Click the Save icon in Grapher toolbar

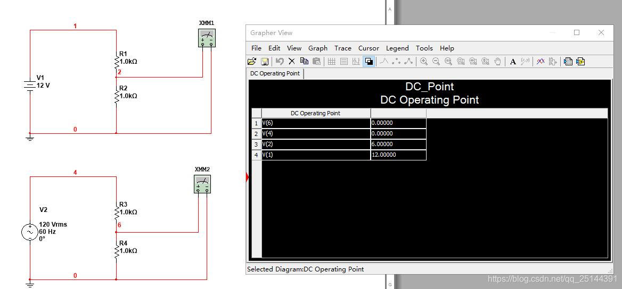(265, 62)
